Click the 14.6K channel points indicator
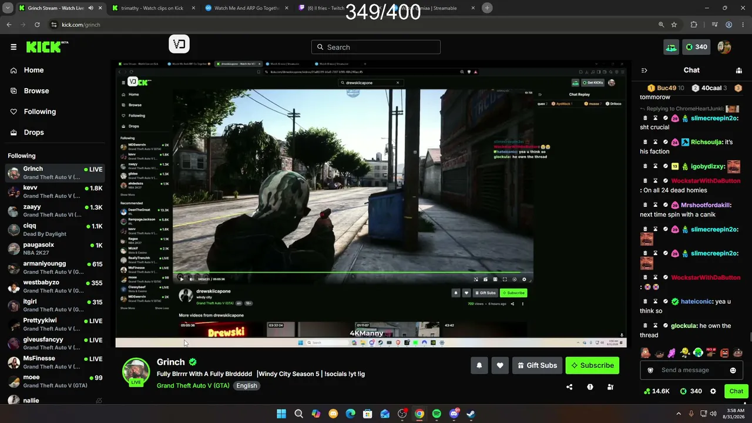Image resolution: width=752 pixels, height=423 pixels. [x=657, y=391]
